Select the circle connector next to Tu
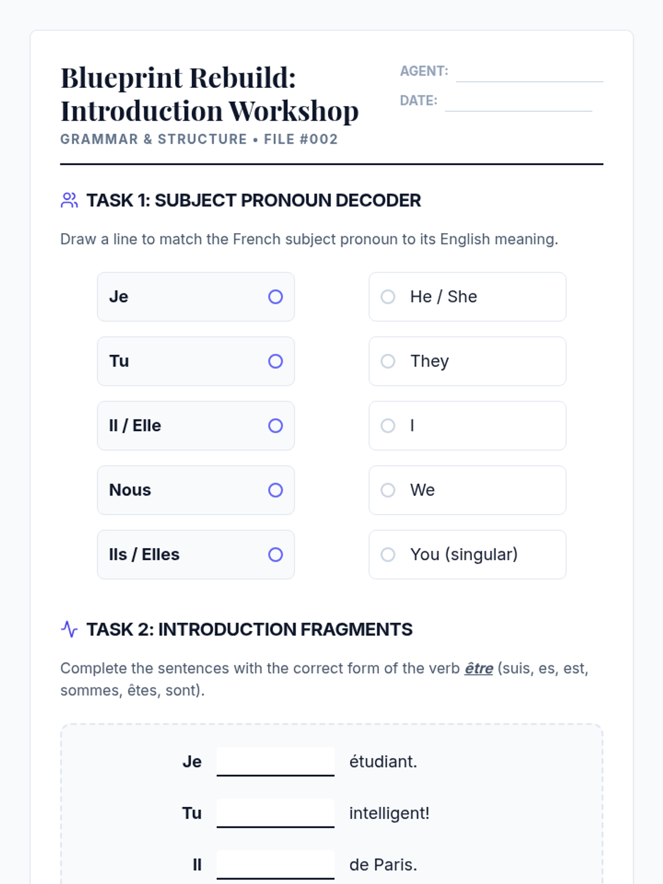This screenshot has height=884, width=663. click(x=276, y=361)
